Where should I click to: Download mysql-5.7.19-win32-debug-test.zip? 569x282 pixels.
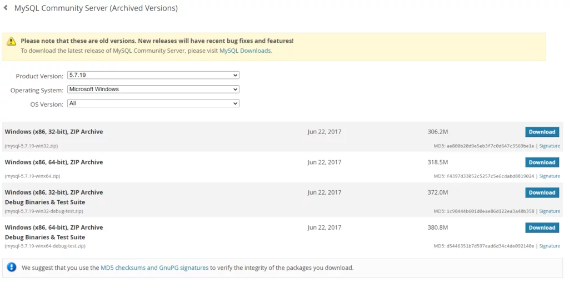542,192
